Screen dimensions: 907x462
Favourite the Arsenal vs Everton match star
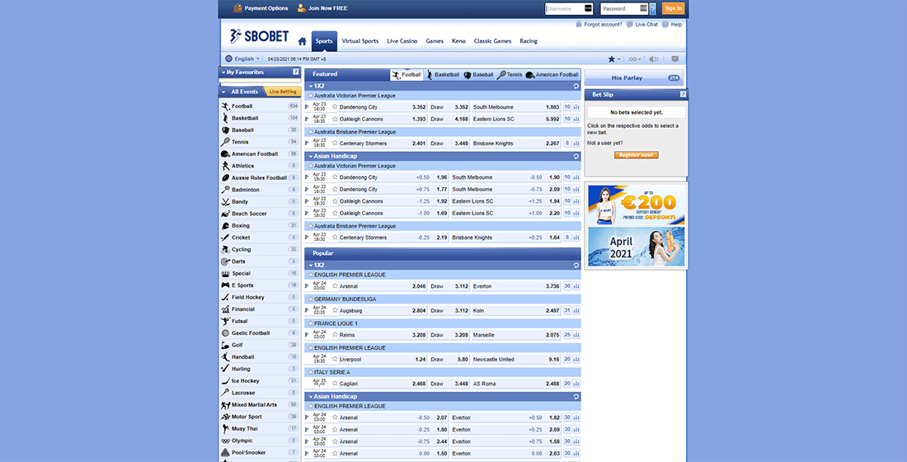pyautogui.click(x=335, y=286)
